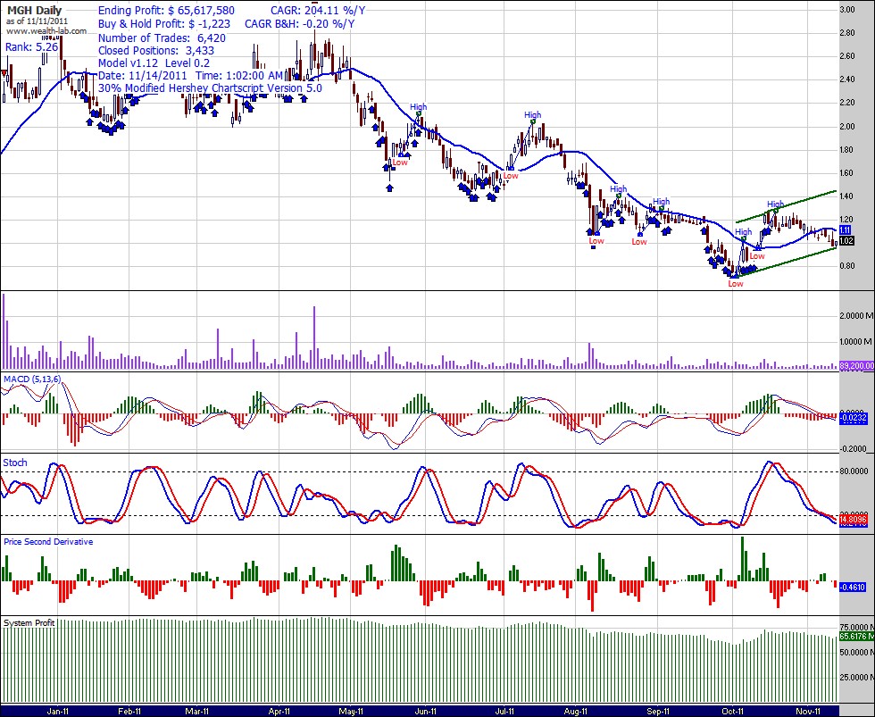Image resolution: width=875 pixels, height=717 pixels.
Task: Click the 1.02 last price tag
Action: tap(846, 240)
